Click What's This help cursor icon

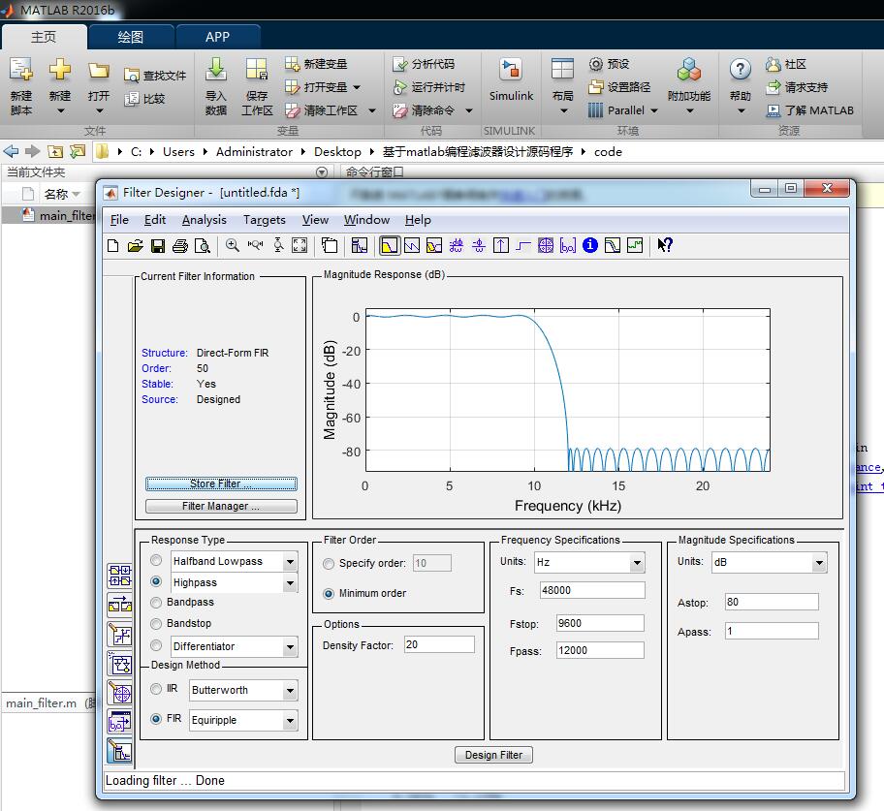[665, 245]
